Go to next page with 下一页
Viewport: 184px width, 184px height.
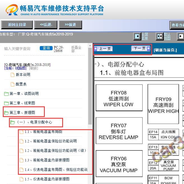coord(141,48)
